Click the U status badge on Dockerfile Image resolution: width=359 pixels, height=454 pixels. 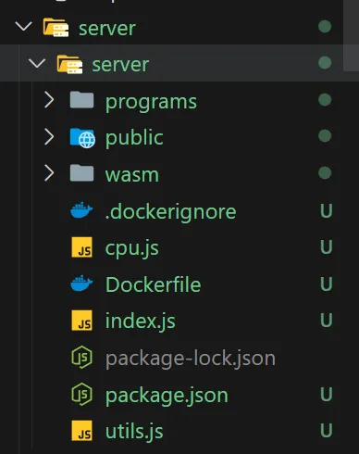[327, 284]
